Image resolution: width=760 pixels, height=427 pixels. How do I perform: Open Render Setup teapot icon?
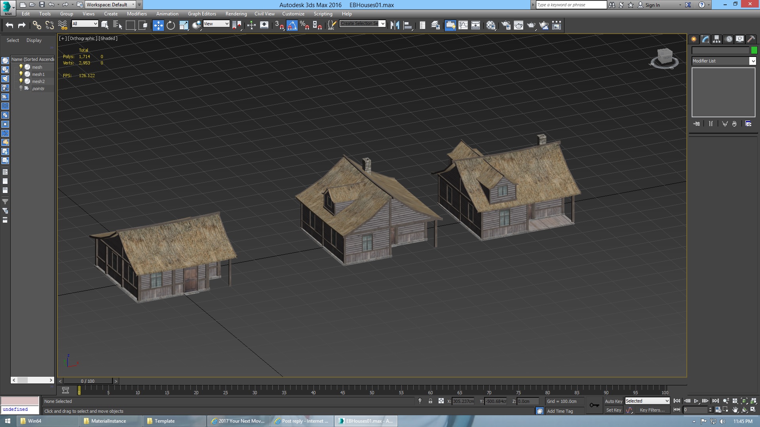click(505, 25)
